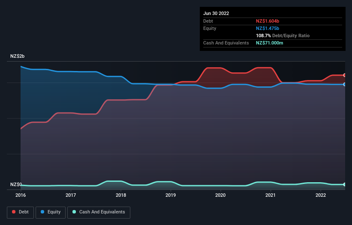Click the 108.7% Debt/Equity Ratio text
Viewport: 352px width, 225px height.
coord(283,36)
